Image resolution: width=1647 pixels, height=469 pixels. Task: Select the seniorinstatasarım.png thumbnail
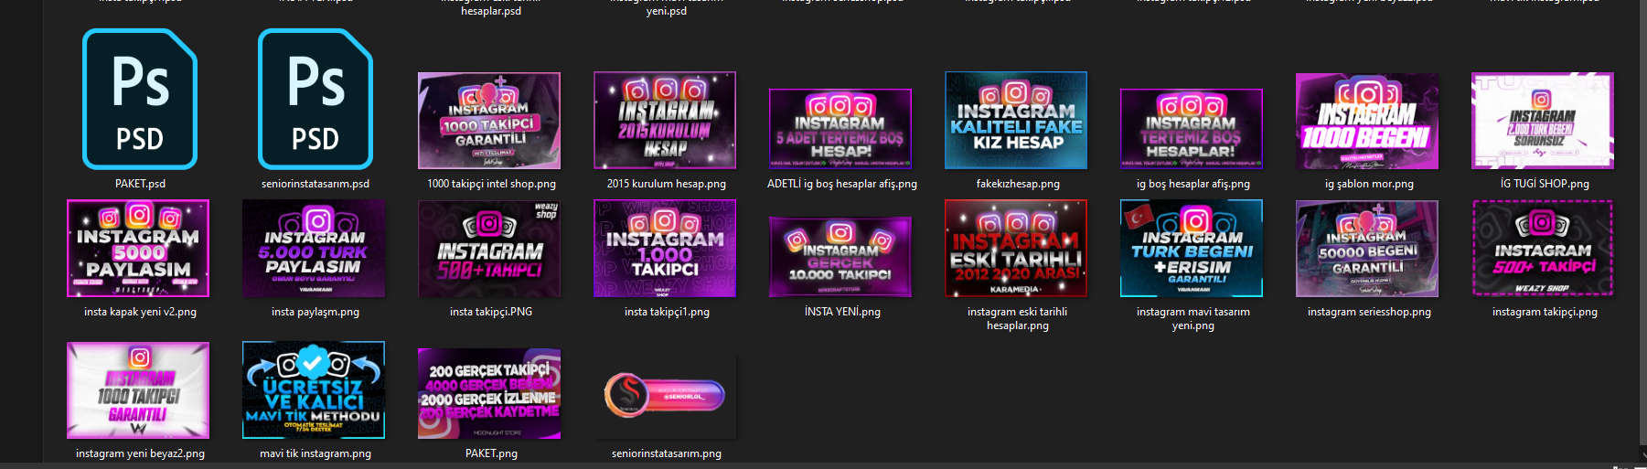665,396
